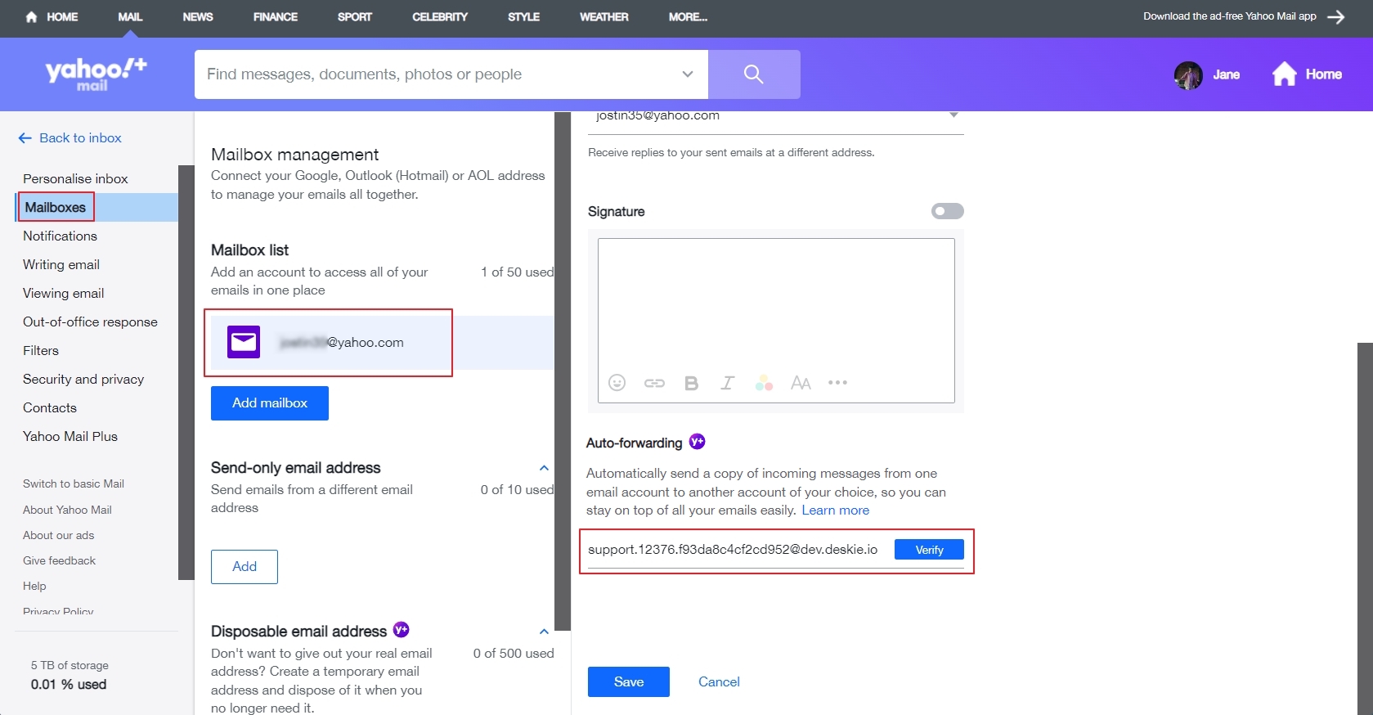Viewport: 1373px width, 715px height.
Task: Click the Y+ badge beside Disposable email address
Action: [x=401, y=630]
